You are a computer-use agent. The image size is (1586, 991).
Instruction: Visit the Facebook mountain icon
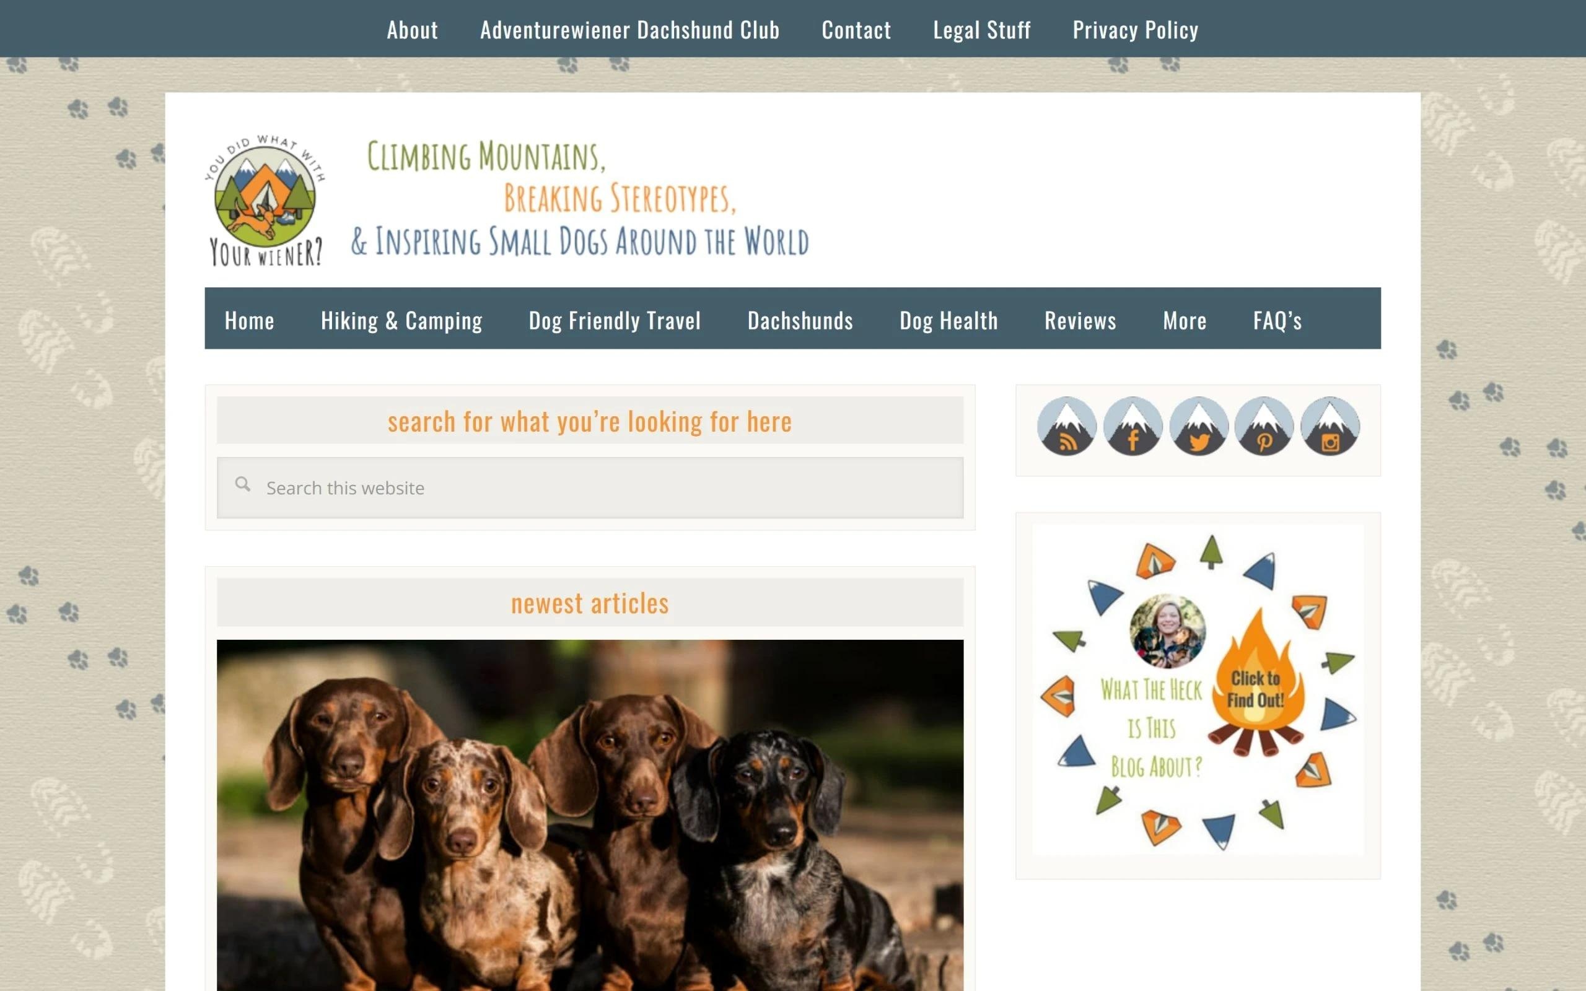[1133, 426]
